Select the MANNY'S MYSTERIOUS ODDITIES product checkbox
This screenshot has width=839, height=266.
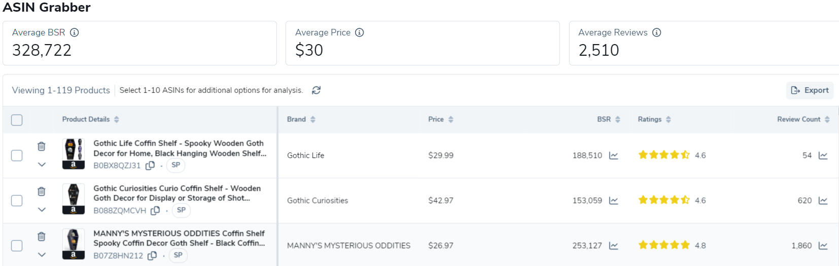tap(17, 246)
